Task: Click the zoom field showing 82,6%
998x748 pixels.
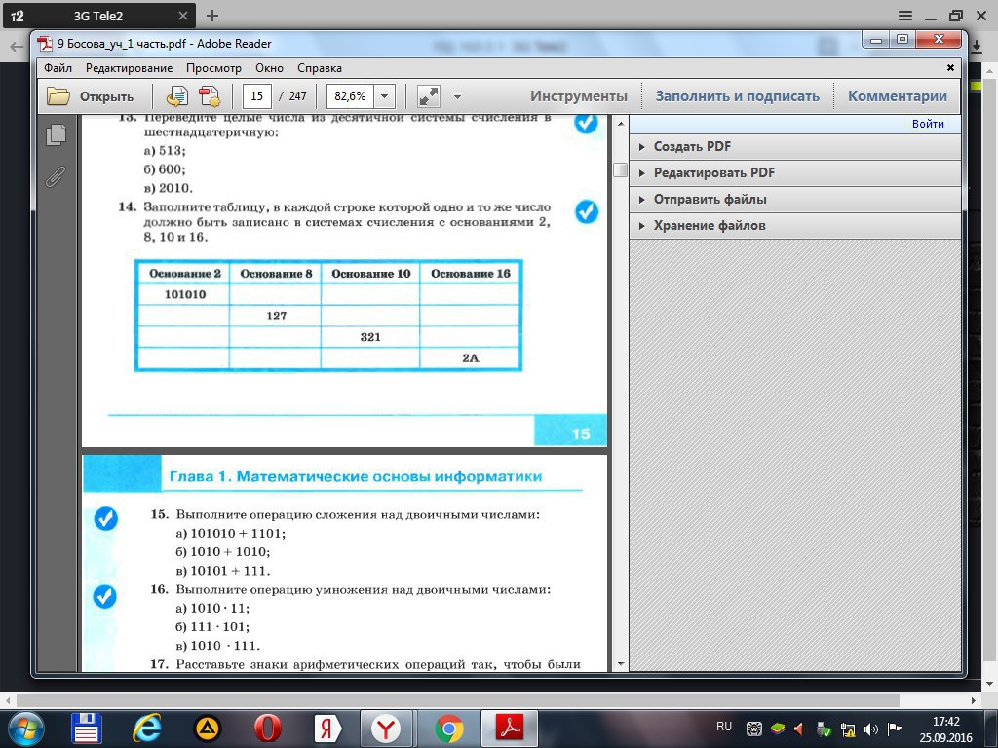Action: coord(350,96)
